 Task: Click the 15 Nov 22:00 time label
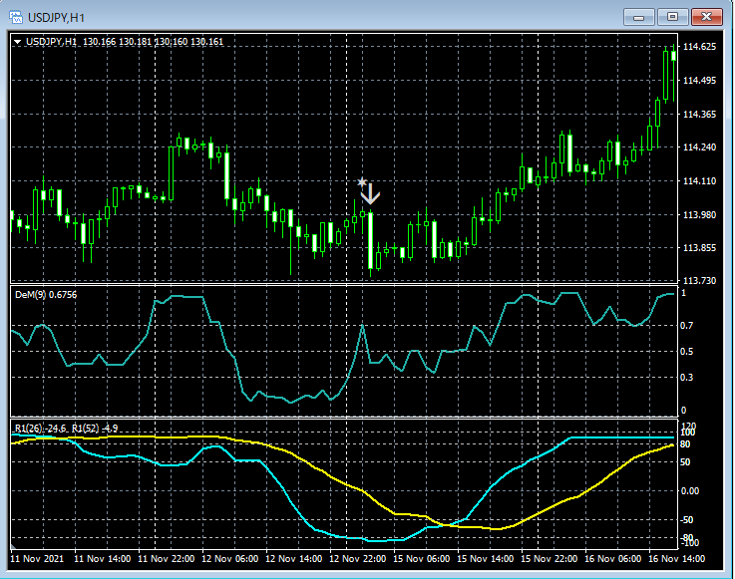click(x=549, y=558)
